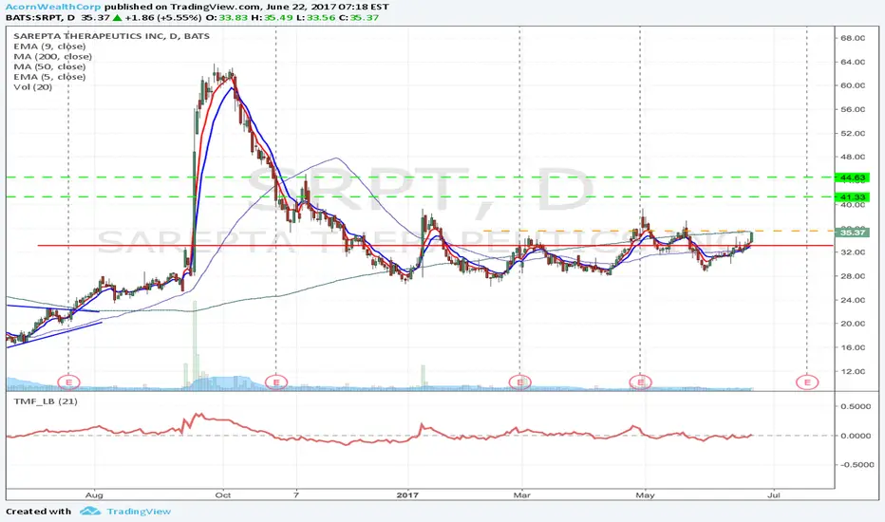Click the +1.86 (+5.55%) change value

click(x=163, y=17)
